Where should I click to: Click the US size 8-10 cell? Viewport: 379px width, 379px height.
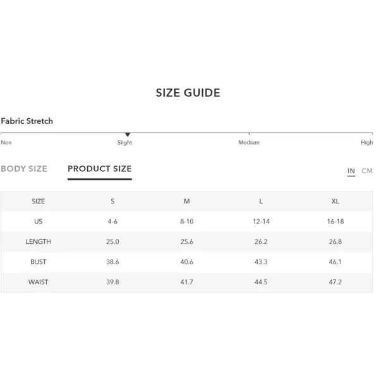point(187,222)
